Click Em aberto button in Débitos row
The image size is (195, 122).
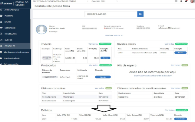pyautogui.click(x=180, y=119)
